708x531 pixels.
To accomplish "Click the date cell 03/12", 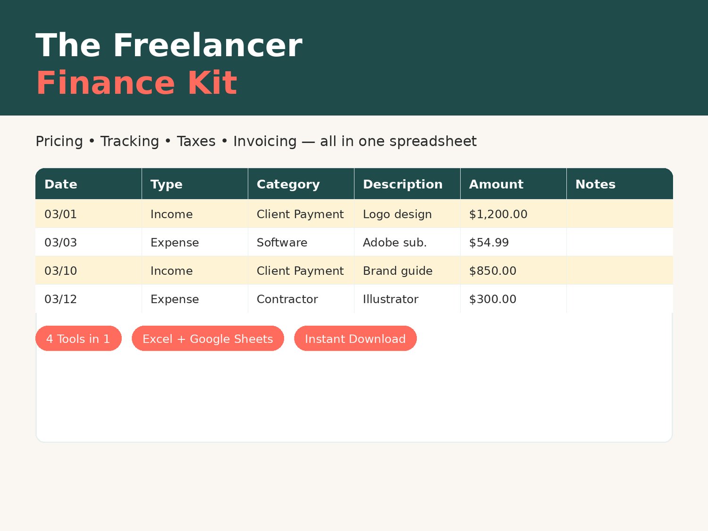I will click(x=89, y=299).
